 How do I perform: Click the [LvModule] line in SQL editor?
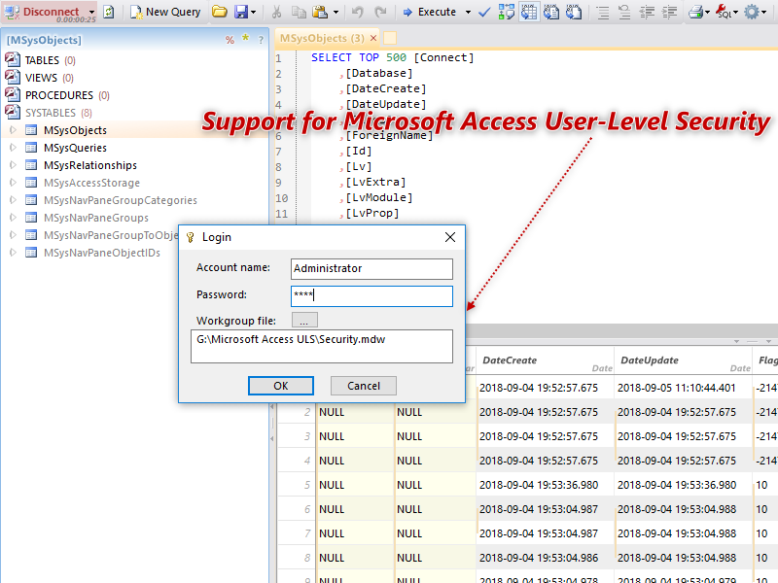click(379, 198)
